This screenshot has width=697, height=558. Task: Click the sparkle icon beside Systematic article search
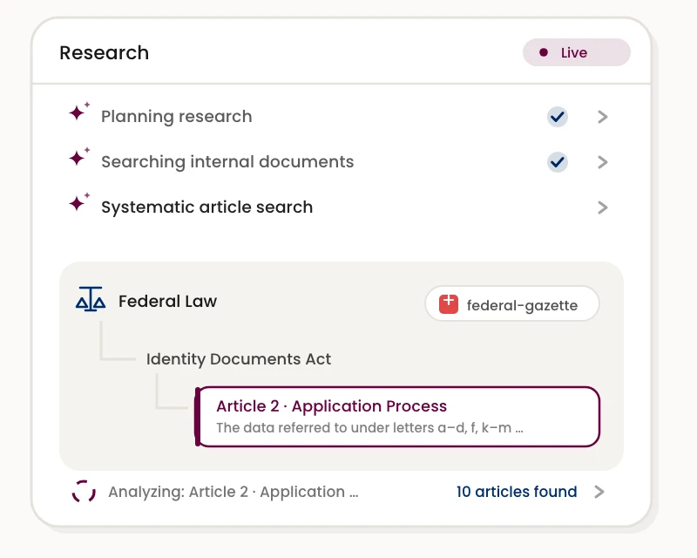(79, 202)
